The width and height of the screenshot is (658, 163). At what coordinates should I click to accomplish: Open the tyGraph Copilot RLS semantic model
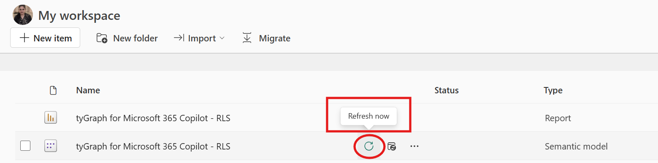153,147
